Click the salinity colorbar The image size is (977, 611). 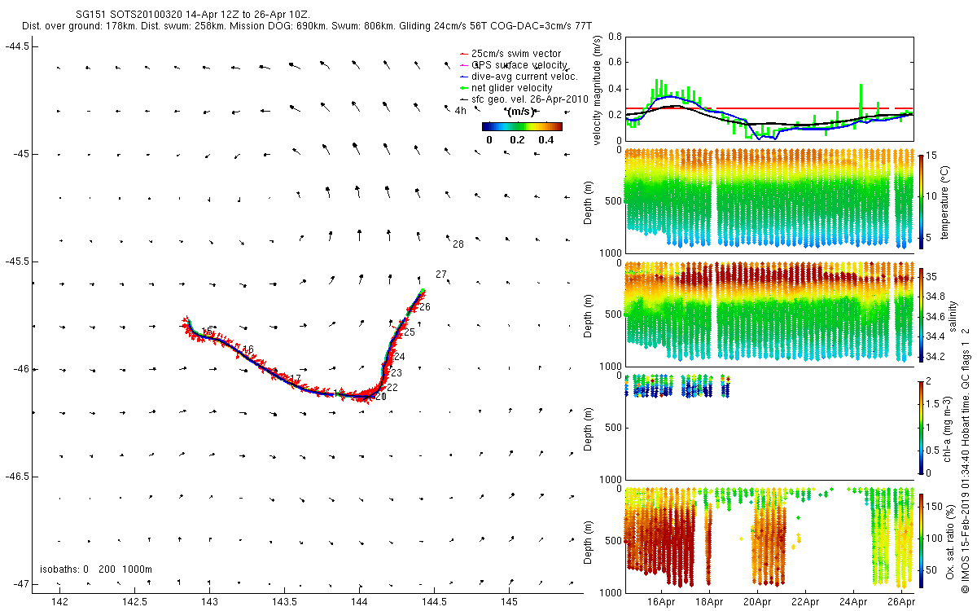pos(922,314)
